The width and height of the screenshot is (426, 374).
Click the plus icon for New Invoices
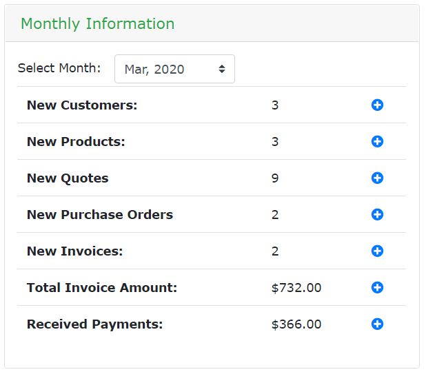coord(377,251)
